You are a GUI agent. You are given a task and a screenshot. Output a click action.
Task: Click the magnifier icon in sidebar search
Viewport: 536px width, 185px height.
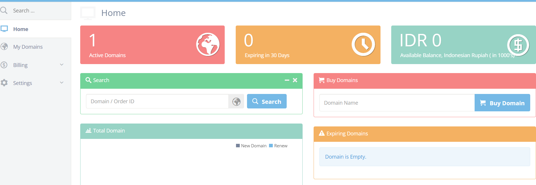pyautogui.click(x=4, y=10)
